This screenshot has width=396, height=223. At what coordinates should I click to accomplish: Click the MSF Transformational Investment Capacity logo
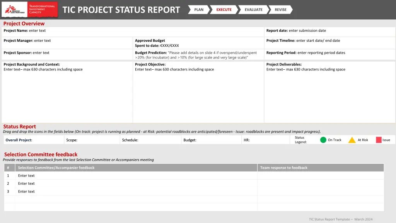click(29, 9)
